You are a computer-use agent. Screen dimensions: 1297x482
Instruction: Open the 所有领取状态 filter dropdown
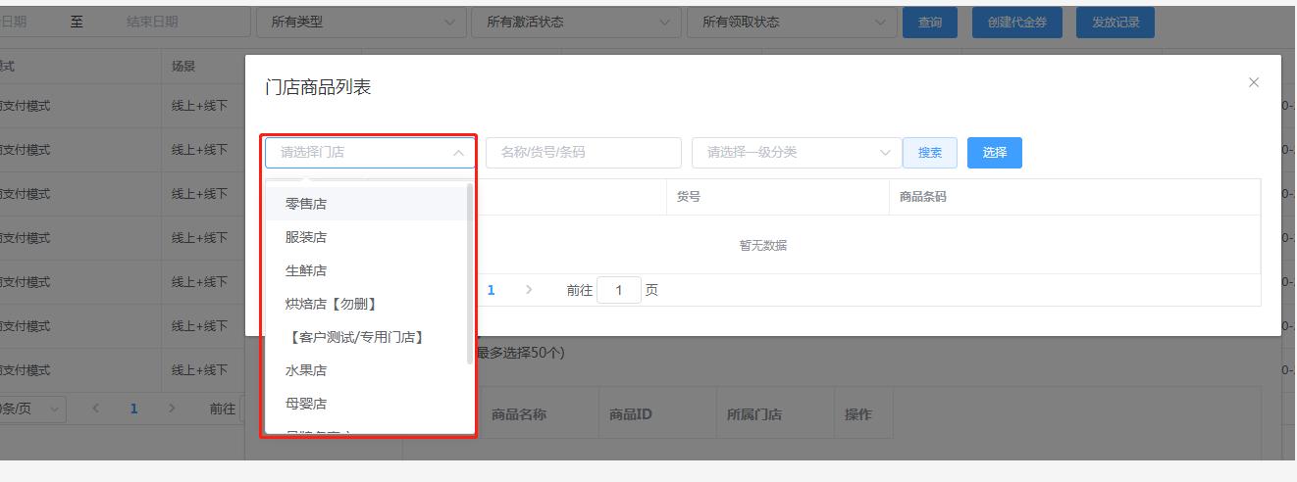click(x=792, y=22)
